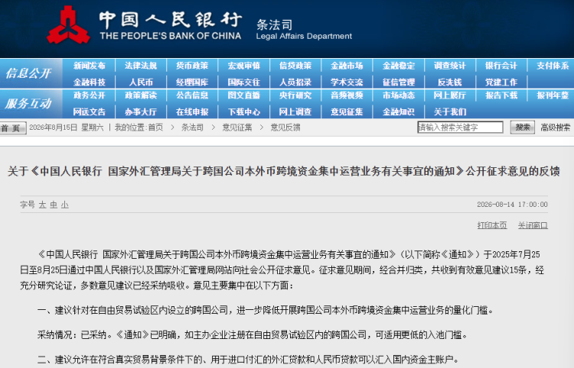Viewport: 574px width, 368px height.
Task: Visit the 在线申报 link
Action: (192, 111)
